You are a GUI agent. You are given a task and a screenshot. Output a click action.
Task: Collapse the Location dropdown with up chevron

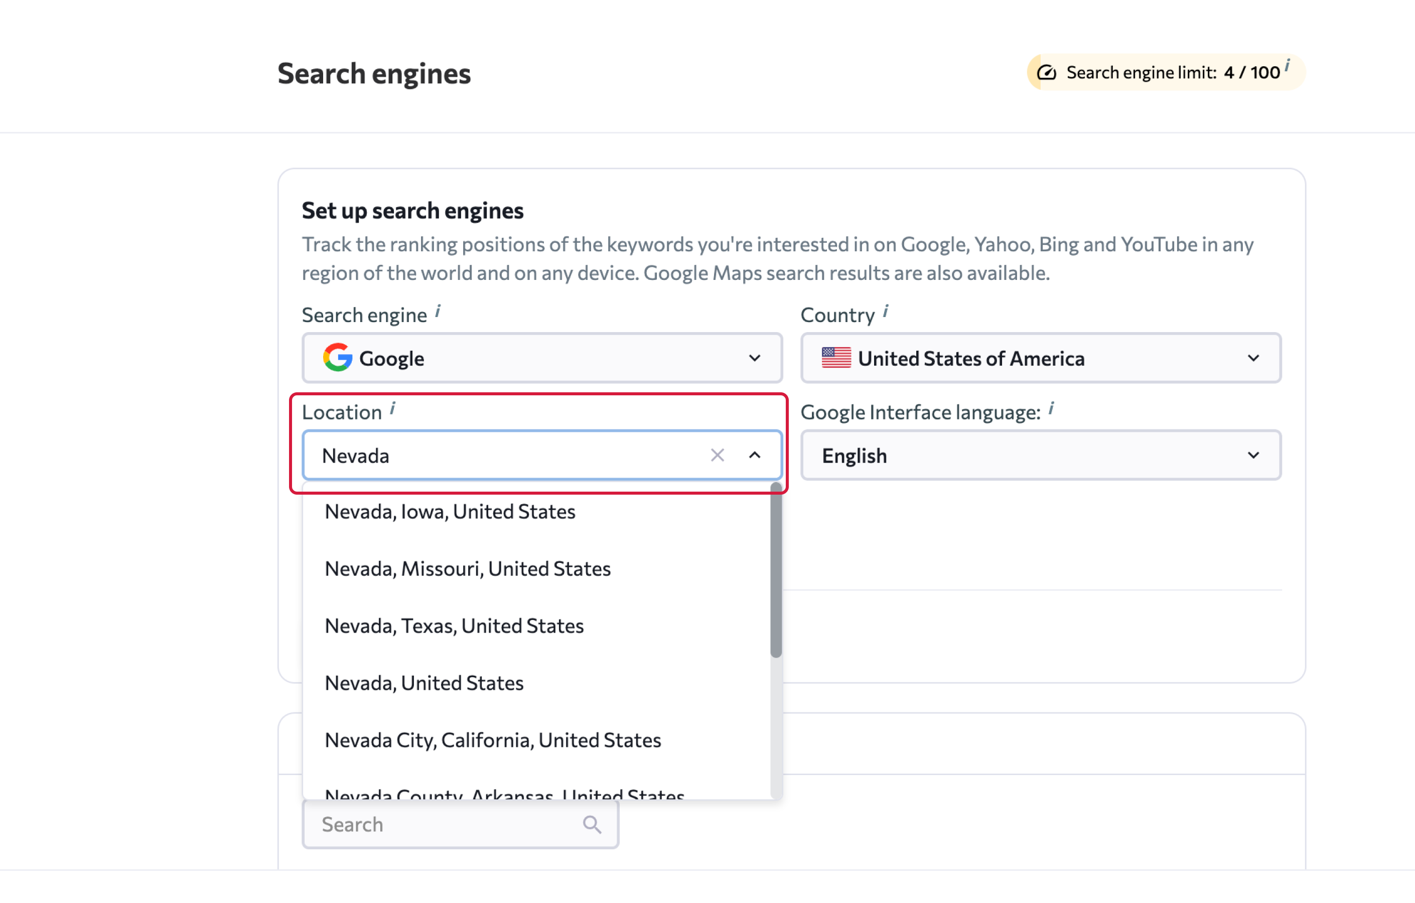(x=755, y=456)
